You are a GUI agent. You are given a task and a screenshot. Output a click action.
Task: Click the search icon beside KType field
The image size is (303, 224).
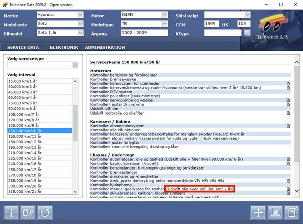[x=247, y=33]
